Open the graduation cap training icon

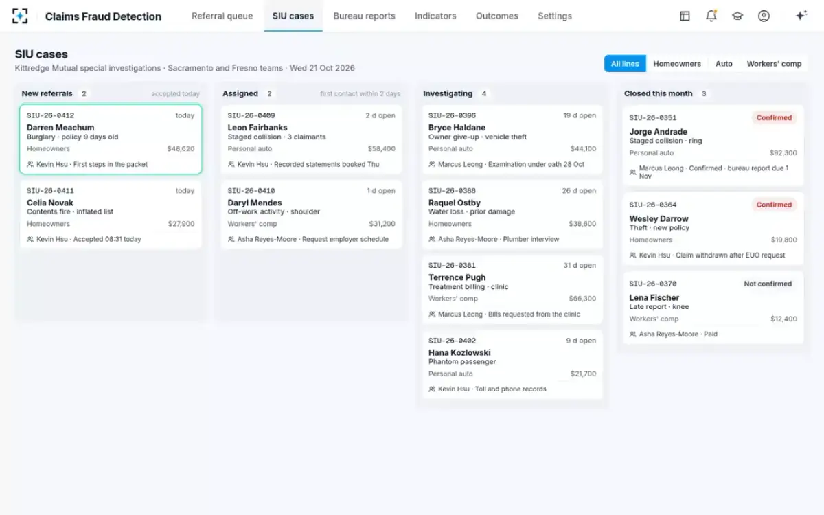[737, 16]
